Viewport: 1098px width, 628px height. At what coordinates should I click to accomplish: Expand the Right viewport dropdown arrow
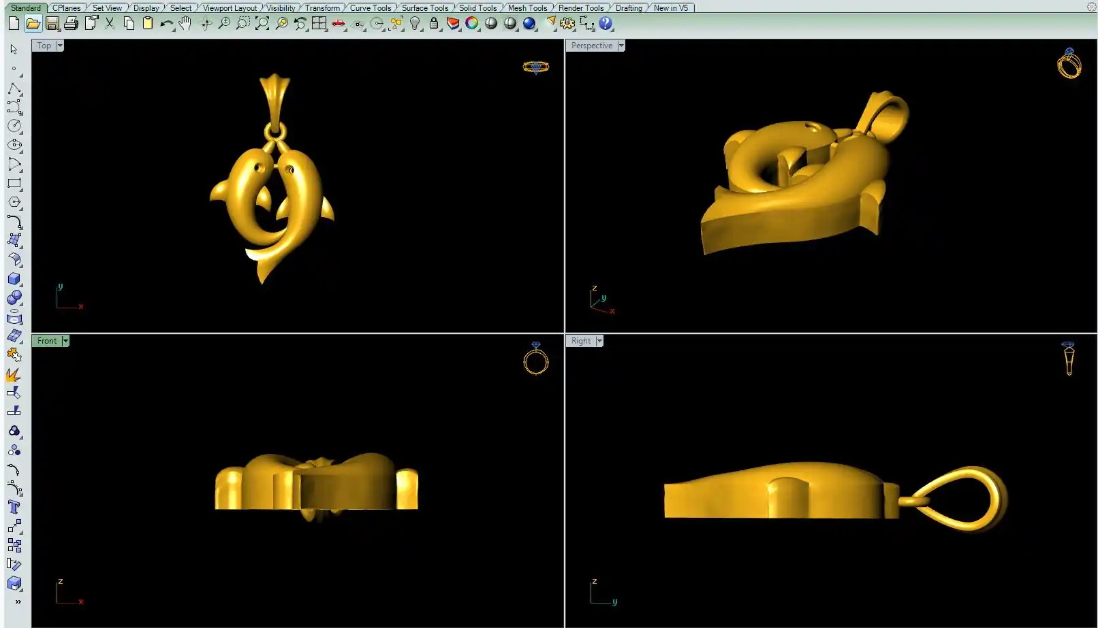tap(599, 341)
